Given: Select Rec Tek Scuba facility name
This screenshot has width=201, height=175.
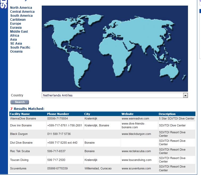Looking at the screenshot, I should click(20, 151).
